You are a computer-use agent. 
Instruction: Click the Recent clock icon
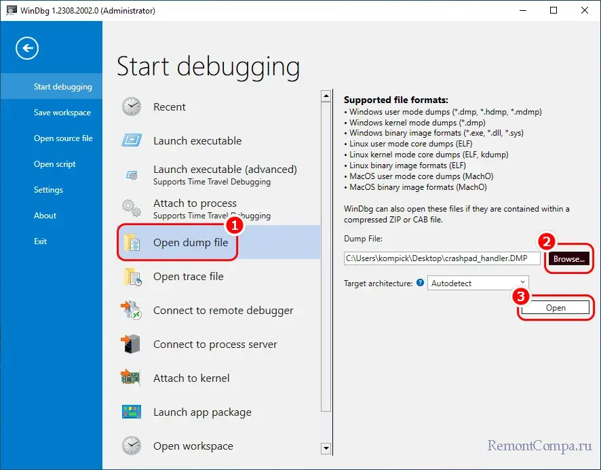(132, 106)
